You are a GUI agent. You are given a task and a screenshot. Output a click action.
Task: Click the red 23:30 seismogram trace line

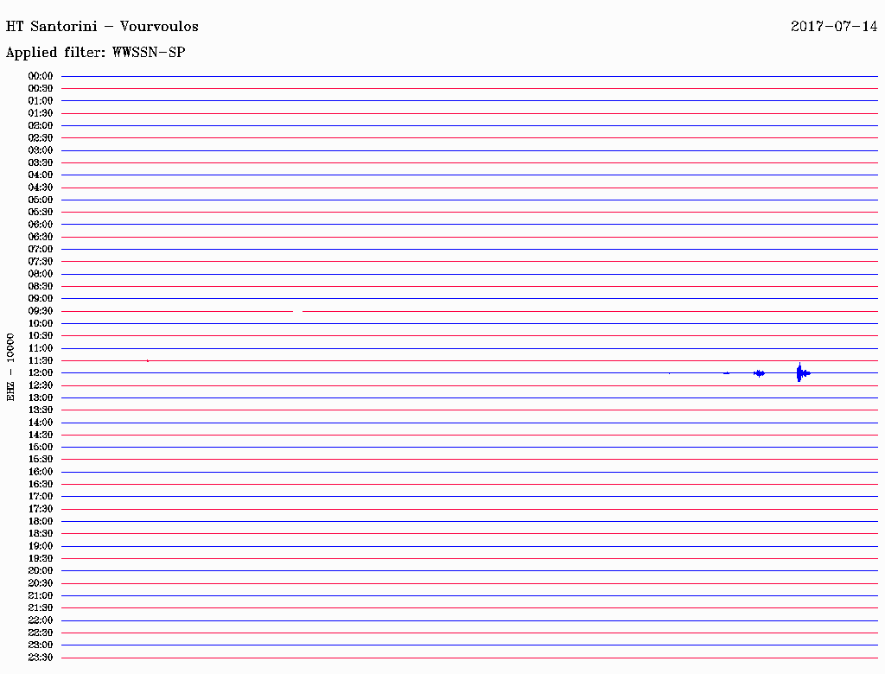469,658
